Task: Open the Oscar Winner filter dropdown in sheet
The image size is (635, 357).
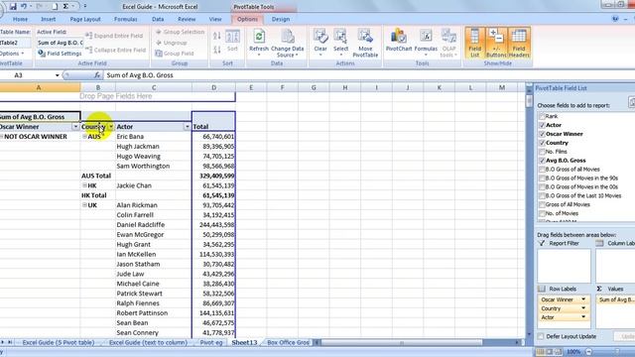Action: (75, 127)
